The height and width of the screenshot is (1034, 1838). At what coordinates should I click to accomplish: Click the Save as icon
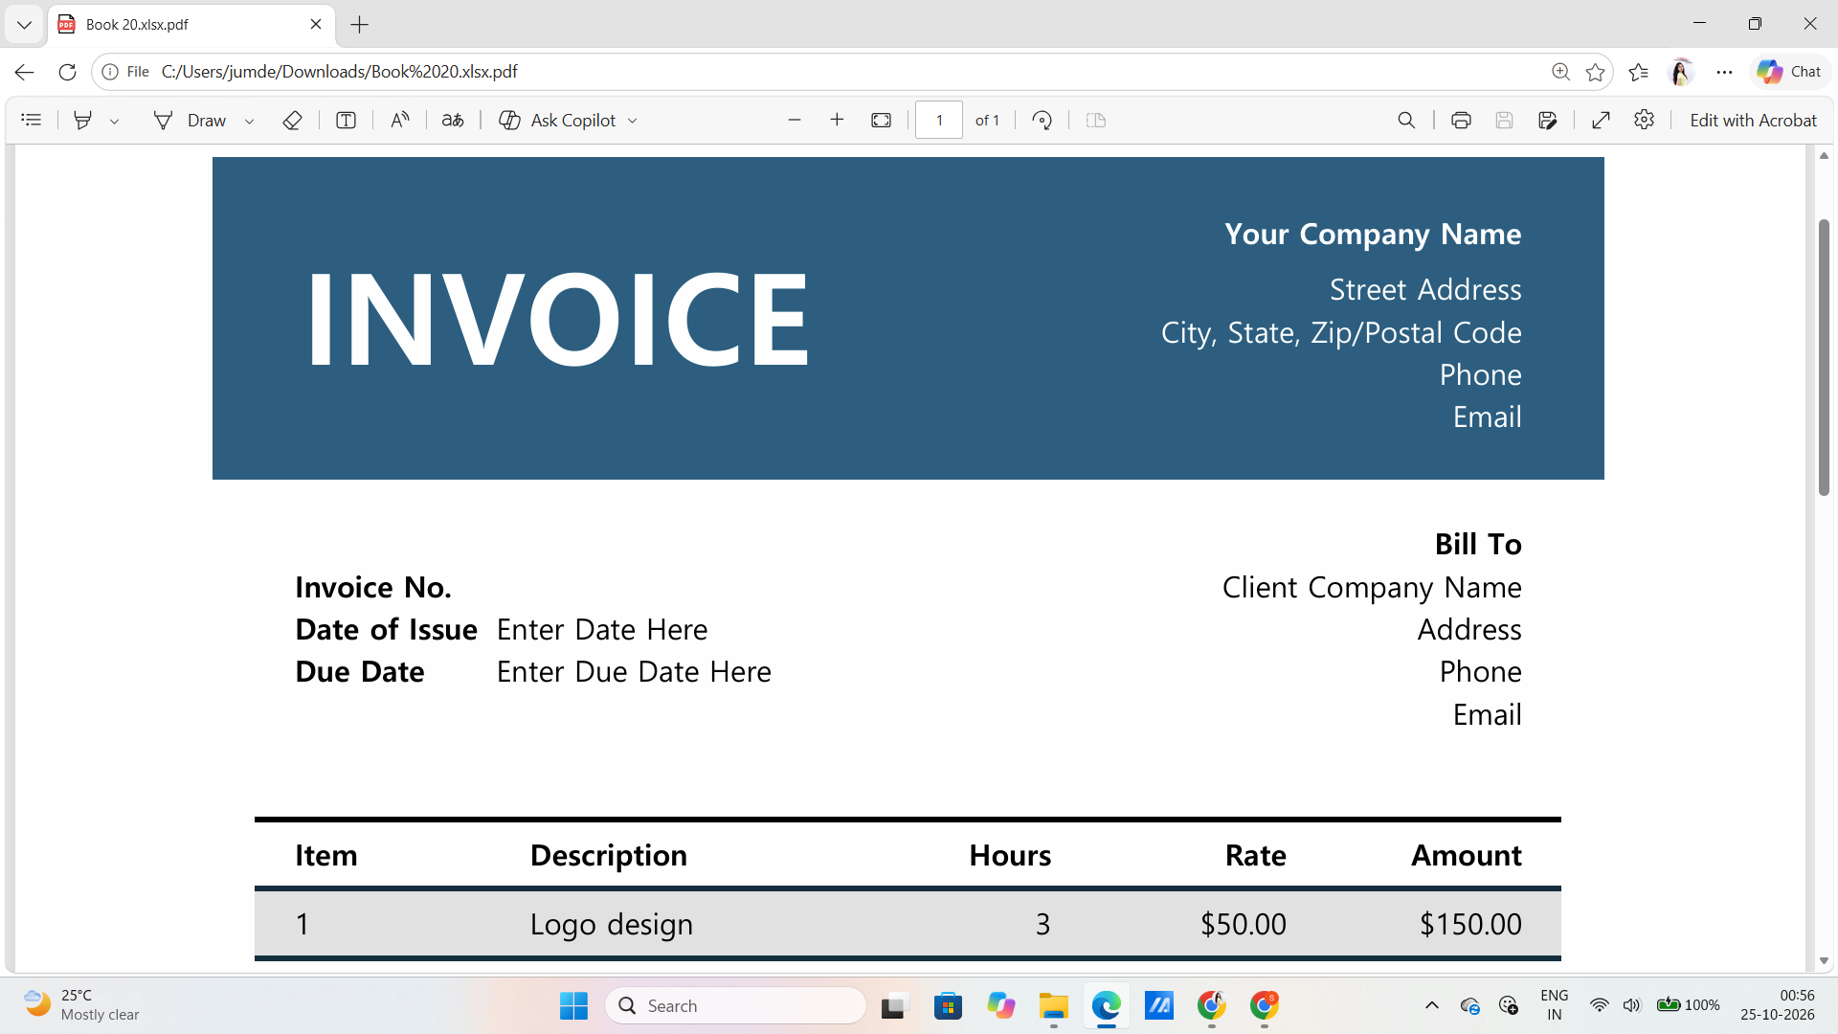click(x=1548, y=121)
